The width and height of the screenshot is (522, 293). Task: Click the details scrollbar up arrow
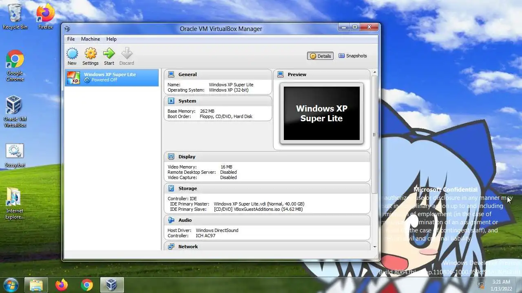tap(374, 72)
